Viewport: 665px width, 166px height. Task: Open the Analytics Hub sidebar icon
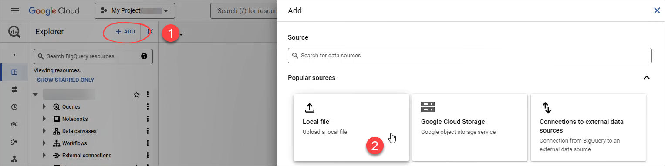coord(14,124)
